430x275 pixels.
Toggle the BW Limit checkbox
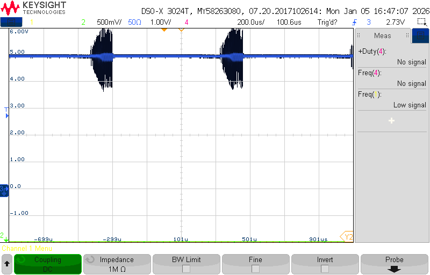tap(186, 269)
